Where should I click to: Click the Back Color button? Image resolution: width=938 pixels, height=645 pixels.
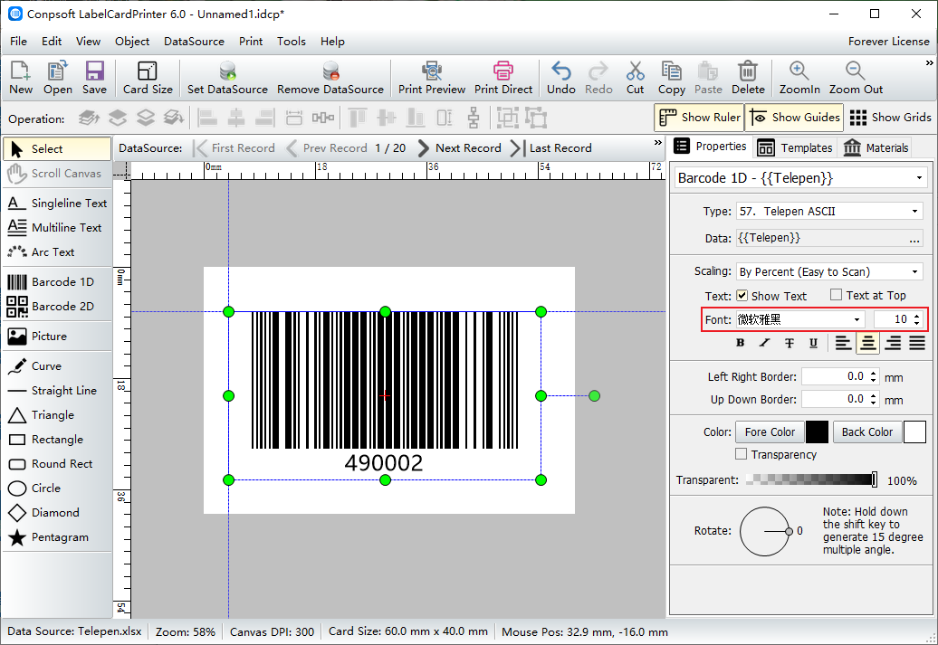(866, 432)
